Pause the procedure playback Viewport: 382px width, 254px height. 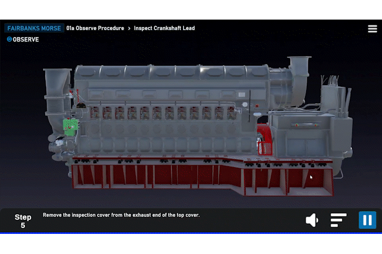click(x=367, y=220)
